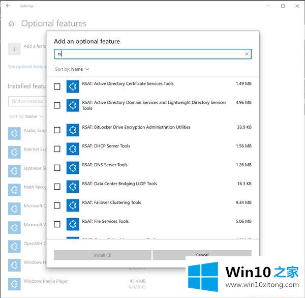
Task: Click RSAT DHCP Server Tools icon
Action: (x=73, y=149)
